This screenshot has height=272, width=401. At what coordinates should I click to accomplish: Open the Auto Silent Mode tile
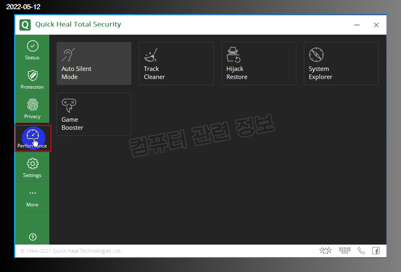point(94,64)
